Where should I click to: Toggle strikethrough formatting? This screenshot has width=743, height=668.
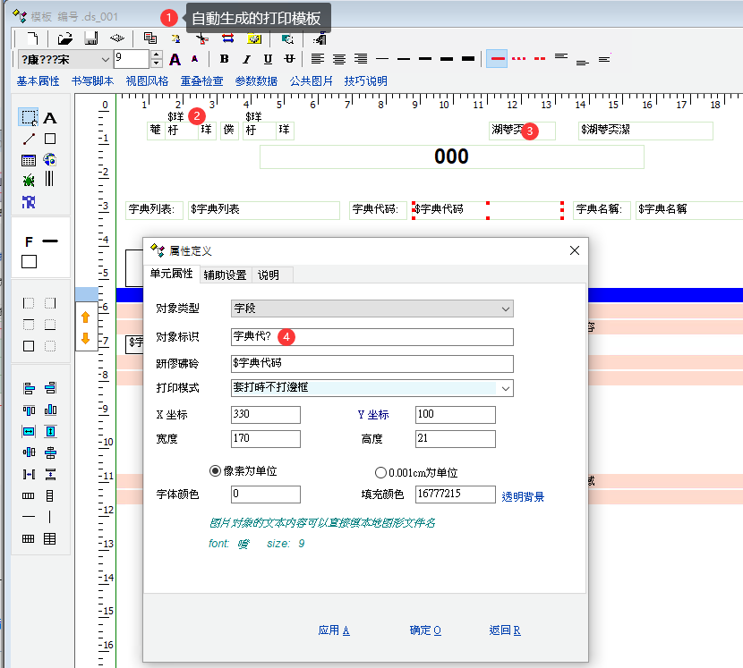[289, 59]
